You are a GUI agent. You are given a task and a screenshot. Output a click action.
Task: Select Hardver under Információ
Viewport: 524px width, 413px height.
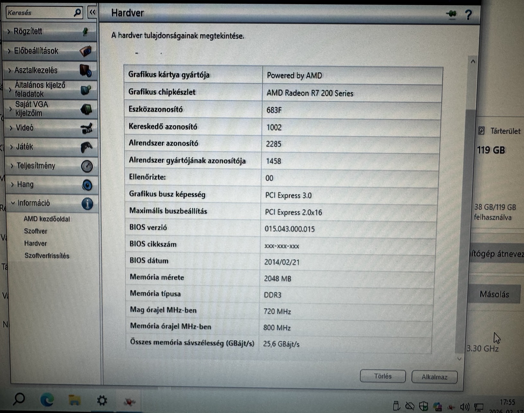[x=35, y=243]
